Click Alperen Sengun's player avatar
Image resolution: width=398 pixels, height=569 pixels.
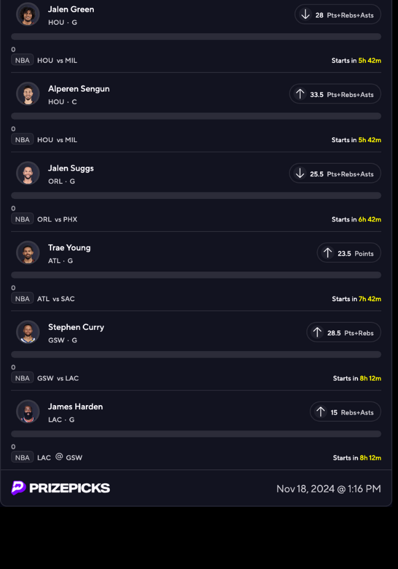28,94
